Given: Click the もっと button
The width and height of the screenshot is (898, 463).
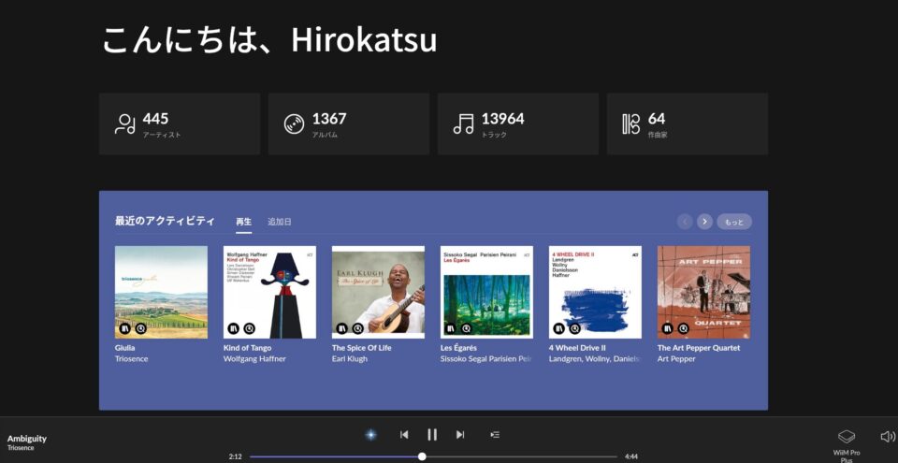Looking at the screenshot, I should [x=734, y=222].
